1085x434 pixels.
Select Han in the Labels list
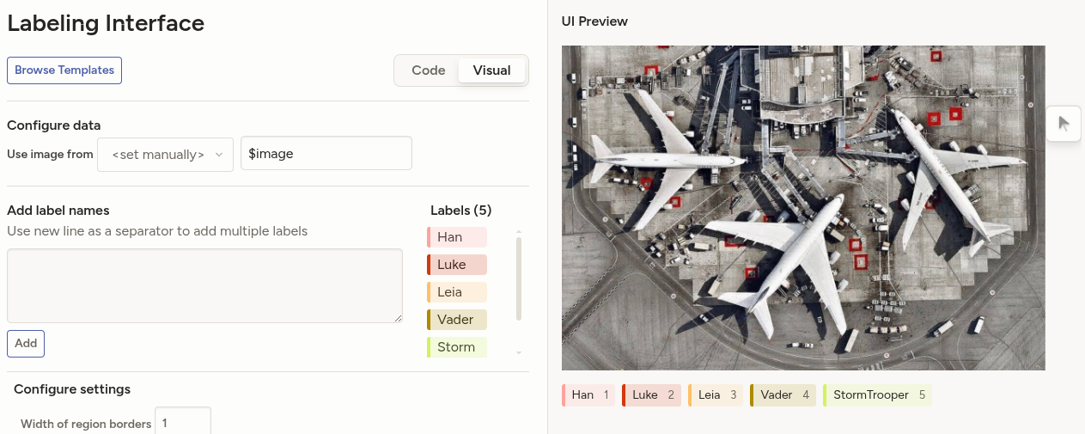(457, 237)
